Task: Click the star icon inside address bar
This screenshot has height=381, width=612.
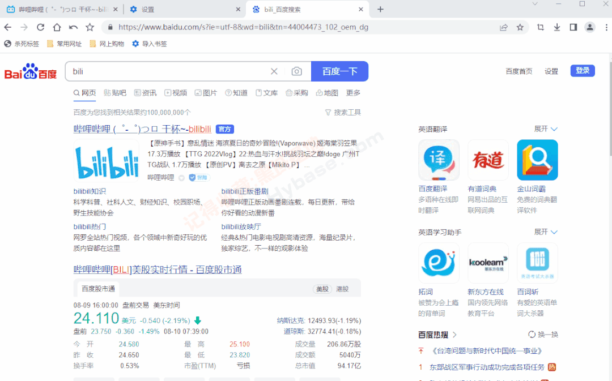Action: (x=520, y=27)
